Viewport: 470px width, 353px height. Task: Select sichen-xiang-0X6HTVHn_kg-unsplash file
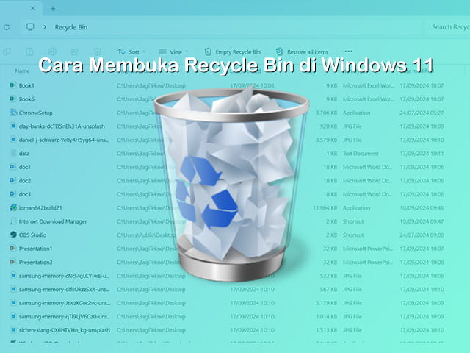tap(65, 330)
